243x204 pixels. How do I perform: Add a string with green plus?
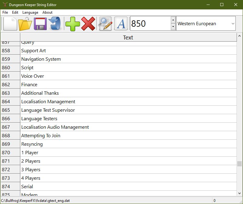coord(72,24)
